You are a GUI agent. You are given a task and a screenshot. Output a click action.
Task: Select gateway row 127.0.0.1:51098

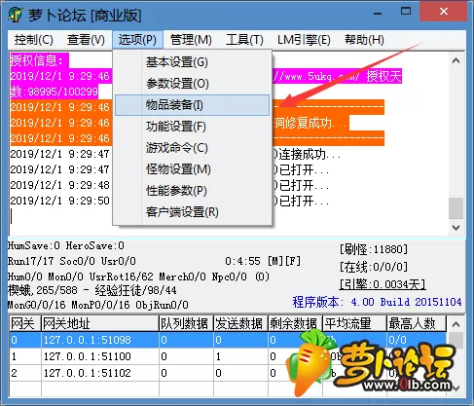click(x=228, y=340)
